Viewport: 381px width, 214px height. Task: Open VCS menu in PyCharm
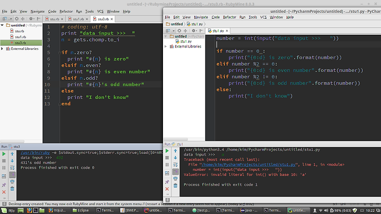264,17
